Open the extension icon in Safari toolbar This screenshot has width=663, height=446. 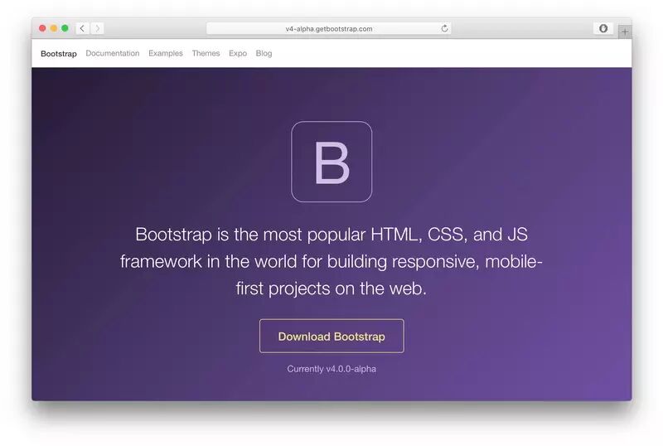pyautogui.click(x=603, y=28)
